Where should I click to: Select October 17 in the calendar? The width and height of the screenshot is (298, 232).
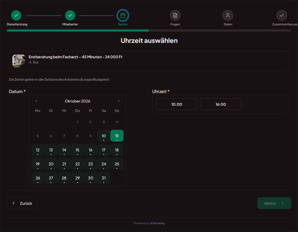(x=104, y=150)
